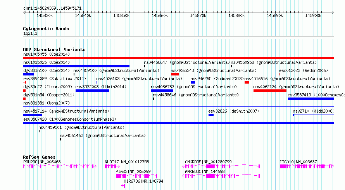The height and width of the screenshot is (190, 345).
Task: Open nsv831381 (Wong2007) label
Action: 47,103
